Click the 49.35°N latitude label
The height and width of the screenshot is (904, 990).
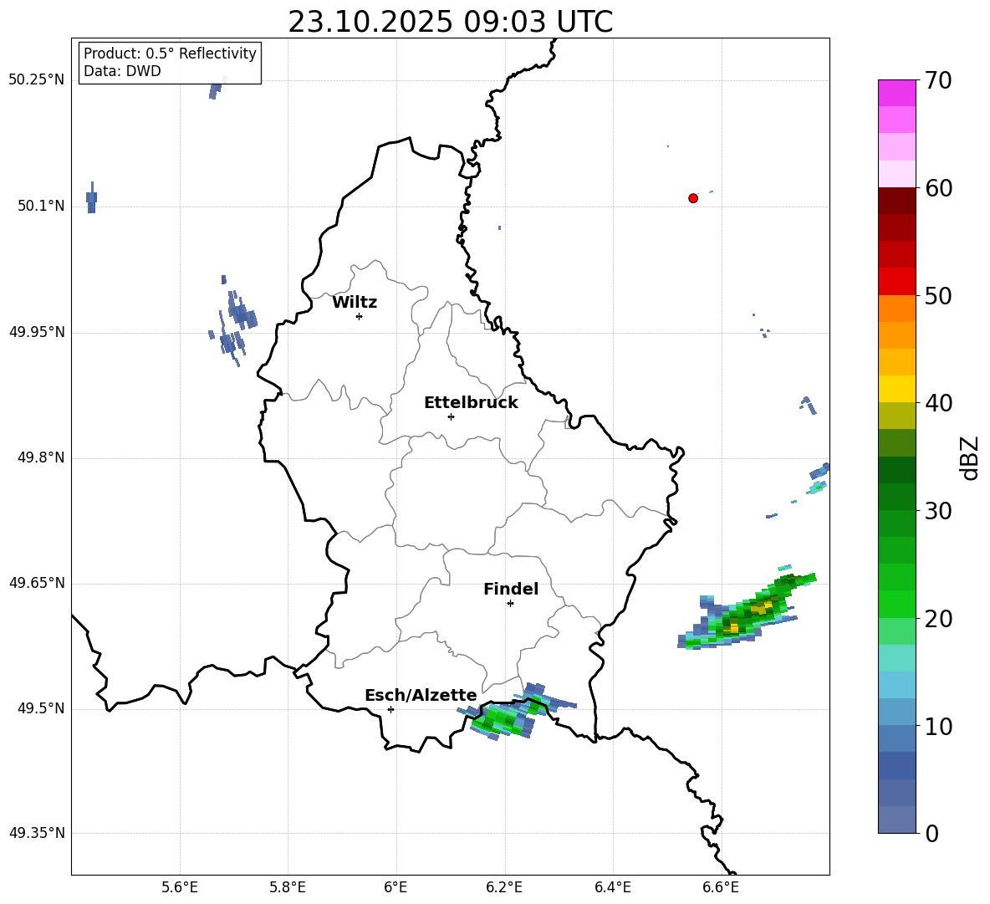37,833
